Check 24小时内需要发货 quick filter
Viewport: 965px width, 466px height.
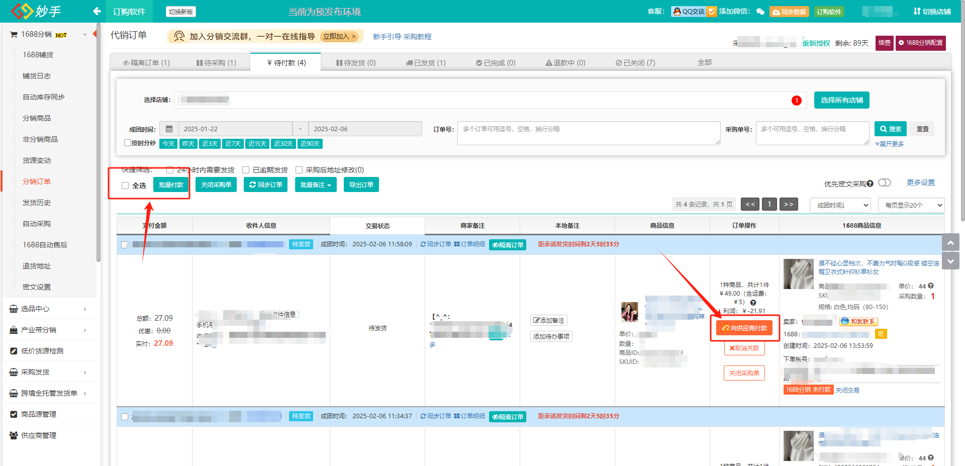point(170,170)
